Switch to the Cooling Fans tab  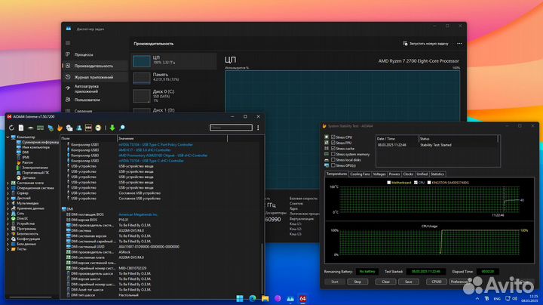[360, 174]
